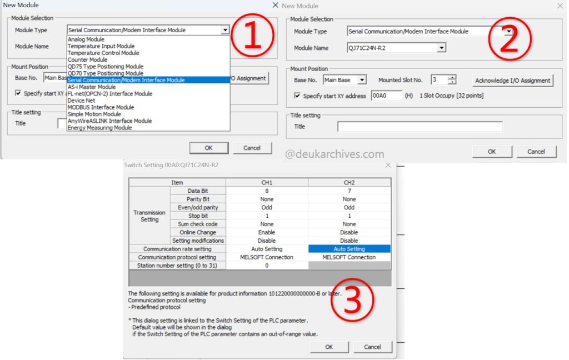
Task: Select CH2 MELSOFT Connection protocol cell
Action: (350, 257)
